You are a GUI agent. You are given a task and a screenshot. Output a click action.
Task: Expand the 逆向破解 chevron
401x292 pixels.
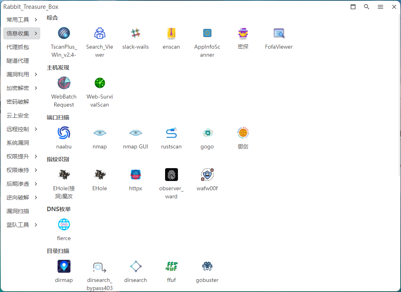[36, 197]
